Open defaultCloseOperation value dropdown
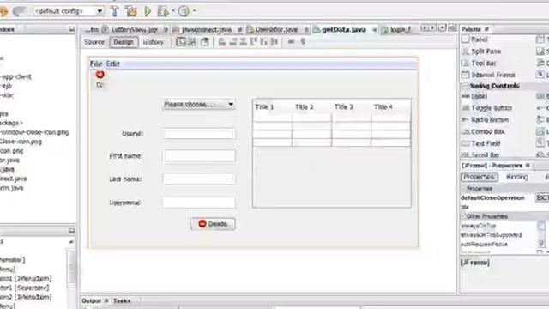This screenshot has height=309, width=549. (x=542, y=198)
